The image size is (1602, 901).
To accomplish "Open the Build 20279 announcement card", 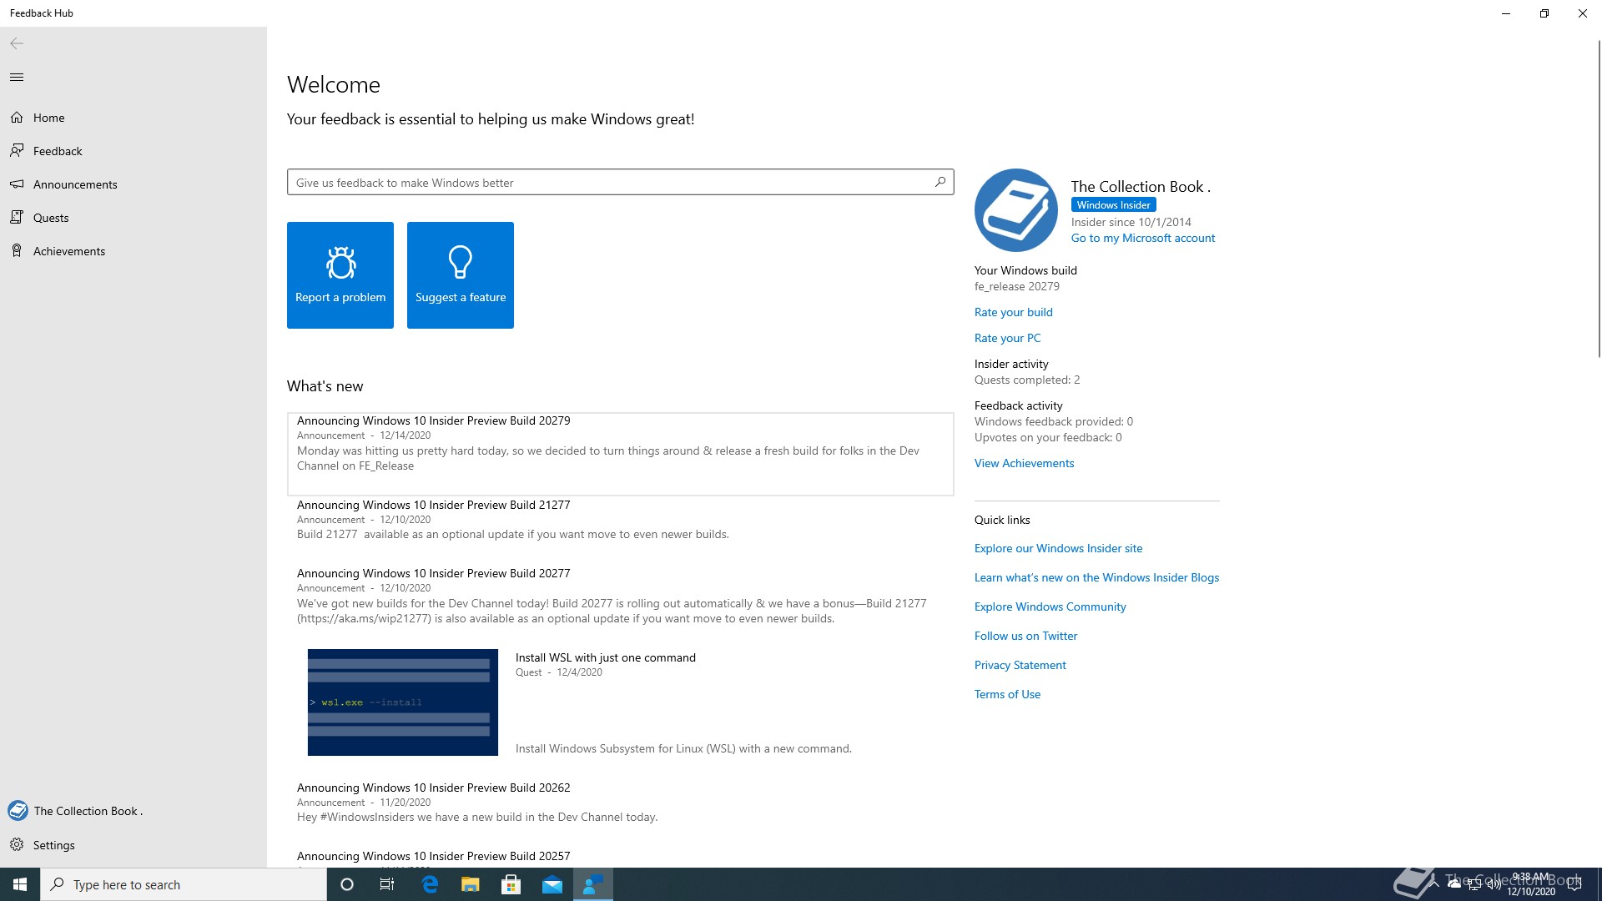I will 620,453.
